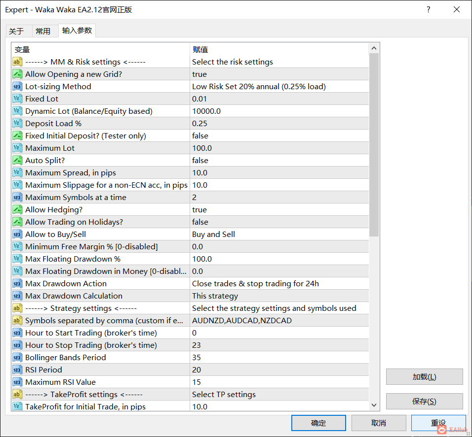
Task: Click the icon beside Max Drawdown Calculation
Action: 17,296
